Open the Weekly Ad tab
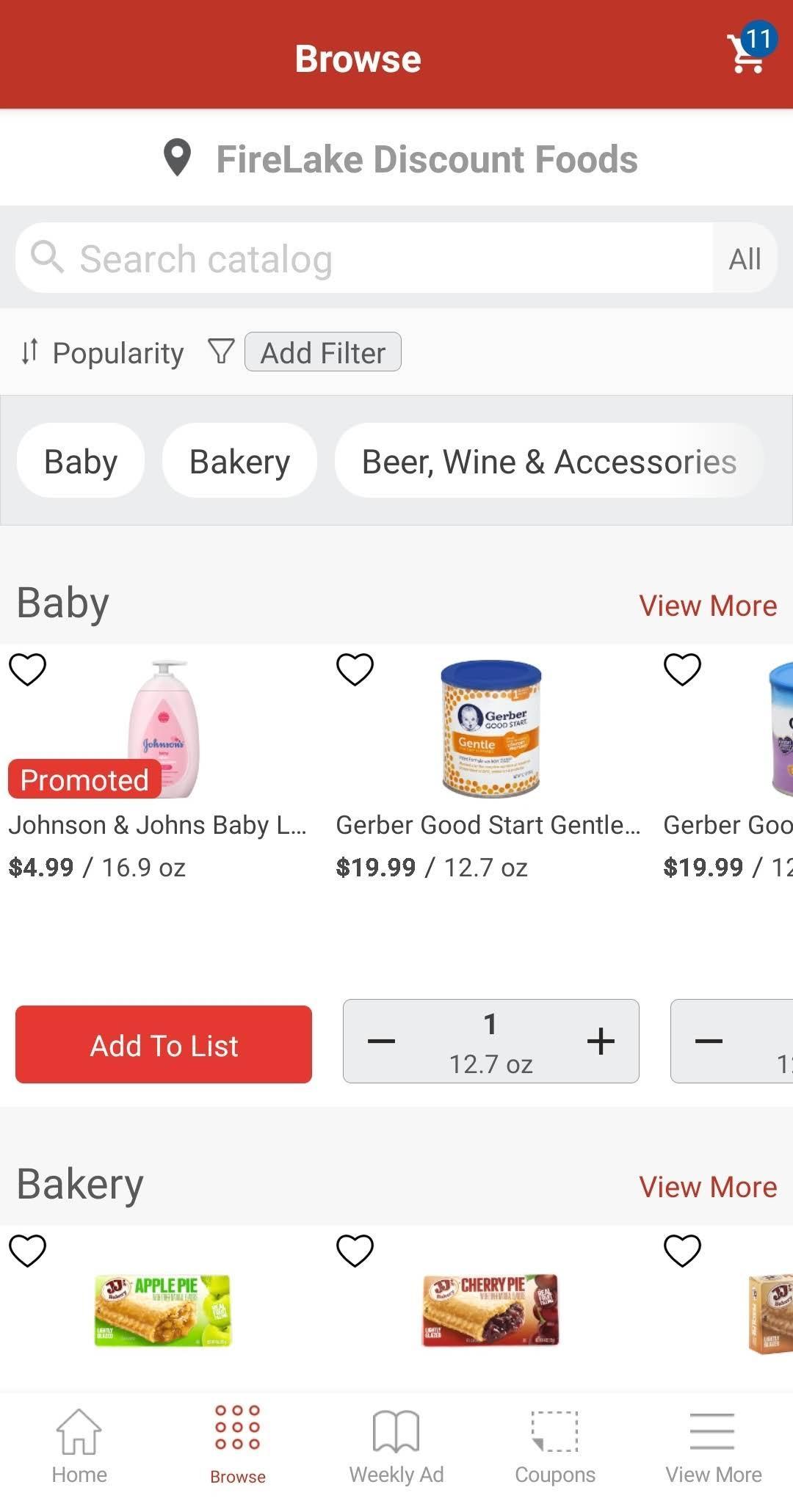Screen dimensions: 793x1501 click(396, 1445)
